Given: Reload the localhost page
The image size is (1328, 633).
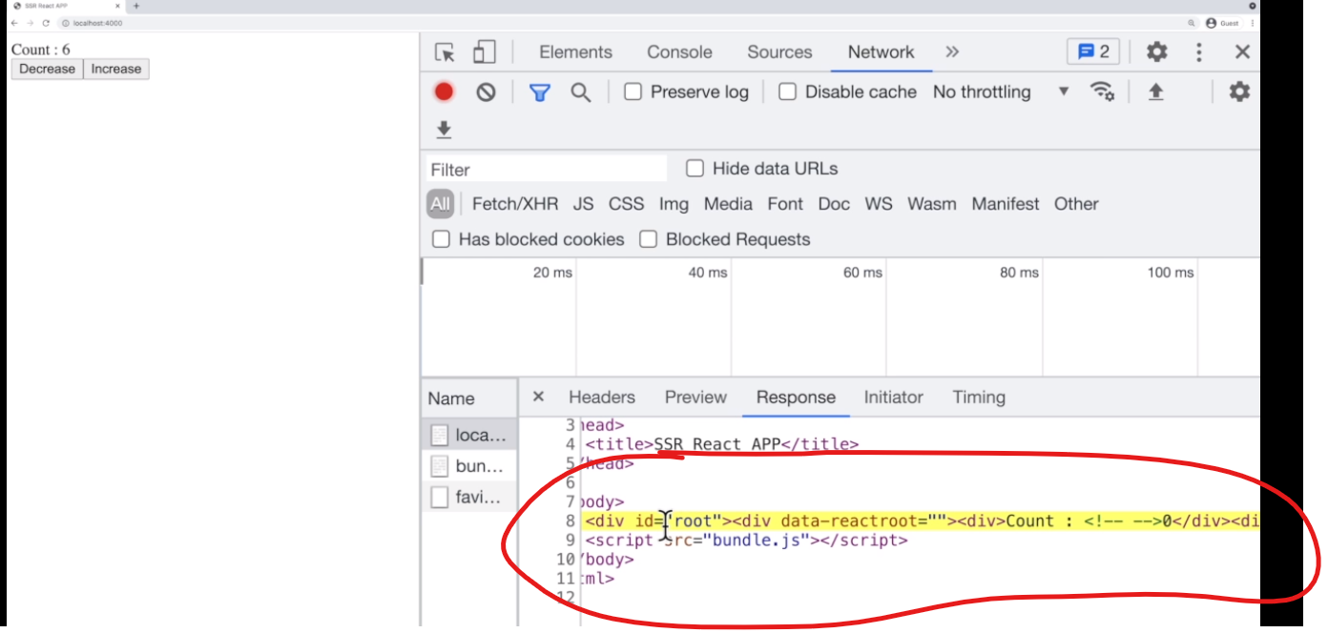Looking at the screenshot, I should click(x=46, y=23).
